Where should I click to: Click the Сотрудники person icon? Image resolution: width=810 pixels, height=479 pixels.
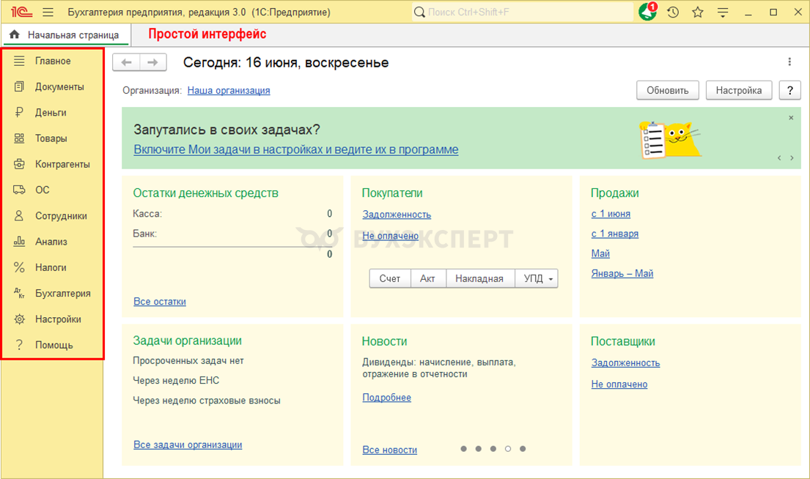coord(19,216)
